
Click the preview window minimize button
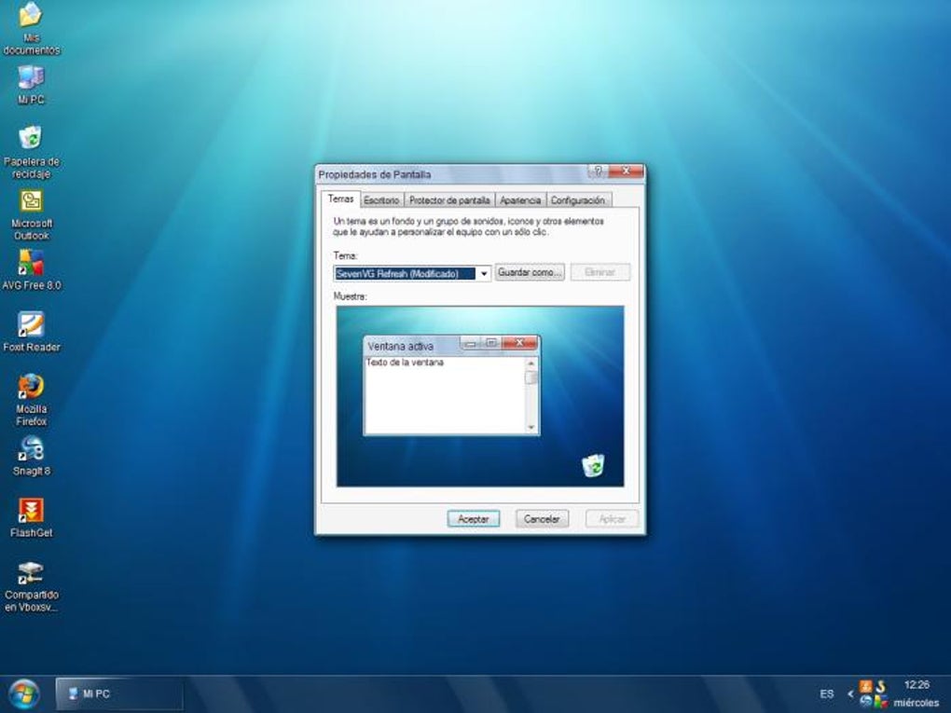pos(469,343)
